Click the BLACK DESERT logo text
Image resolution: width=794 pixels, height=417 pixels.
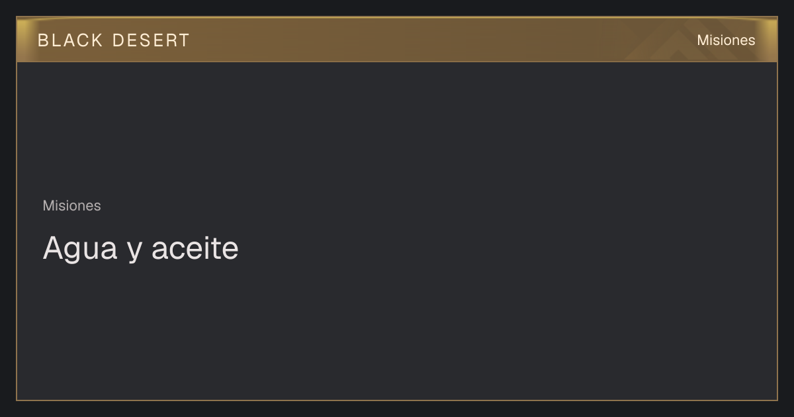tap(113, 40)
